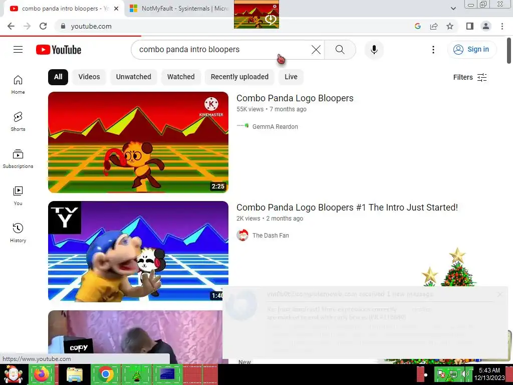This screenshot has width=513, height=385.
Task: Open File Explorer from the taskbar
Action: click(75, 374)
